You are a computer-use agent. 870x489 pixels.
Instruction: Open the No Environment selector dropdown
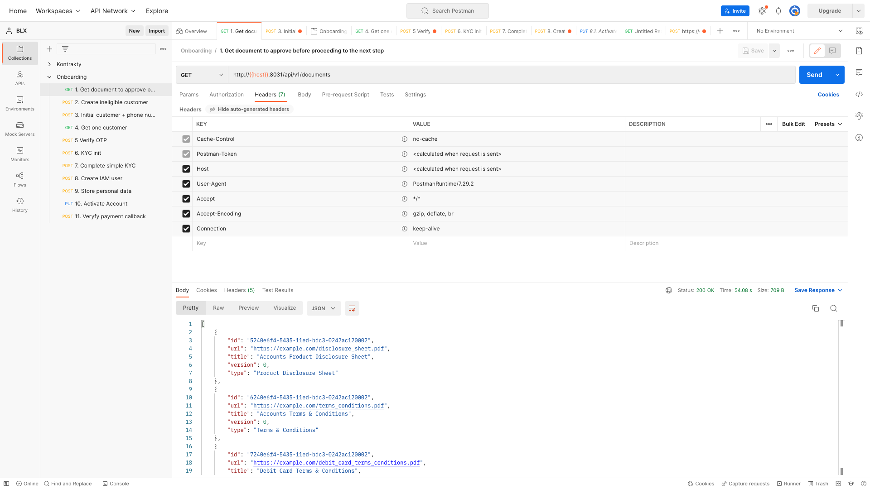coord(799,31)
